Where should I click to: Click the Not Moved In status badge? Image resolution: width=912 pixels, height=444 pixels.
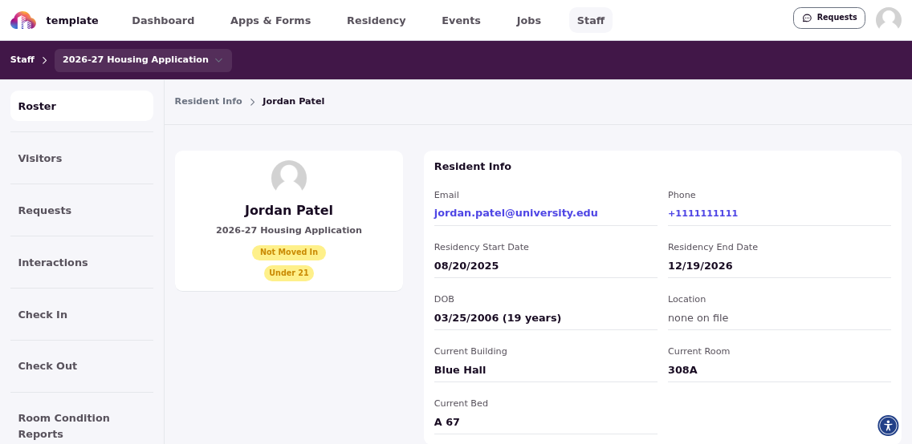click(289, 252)
